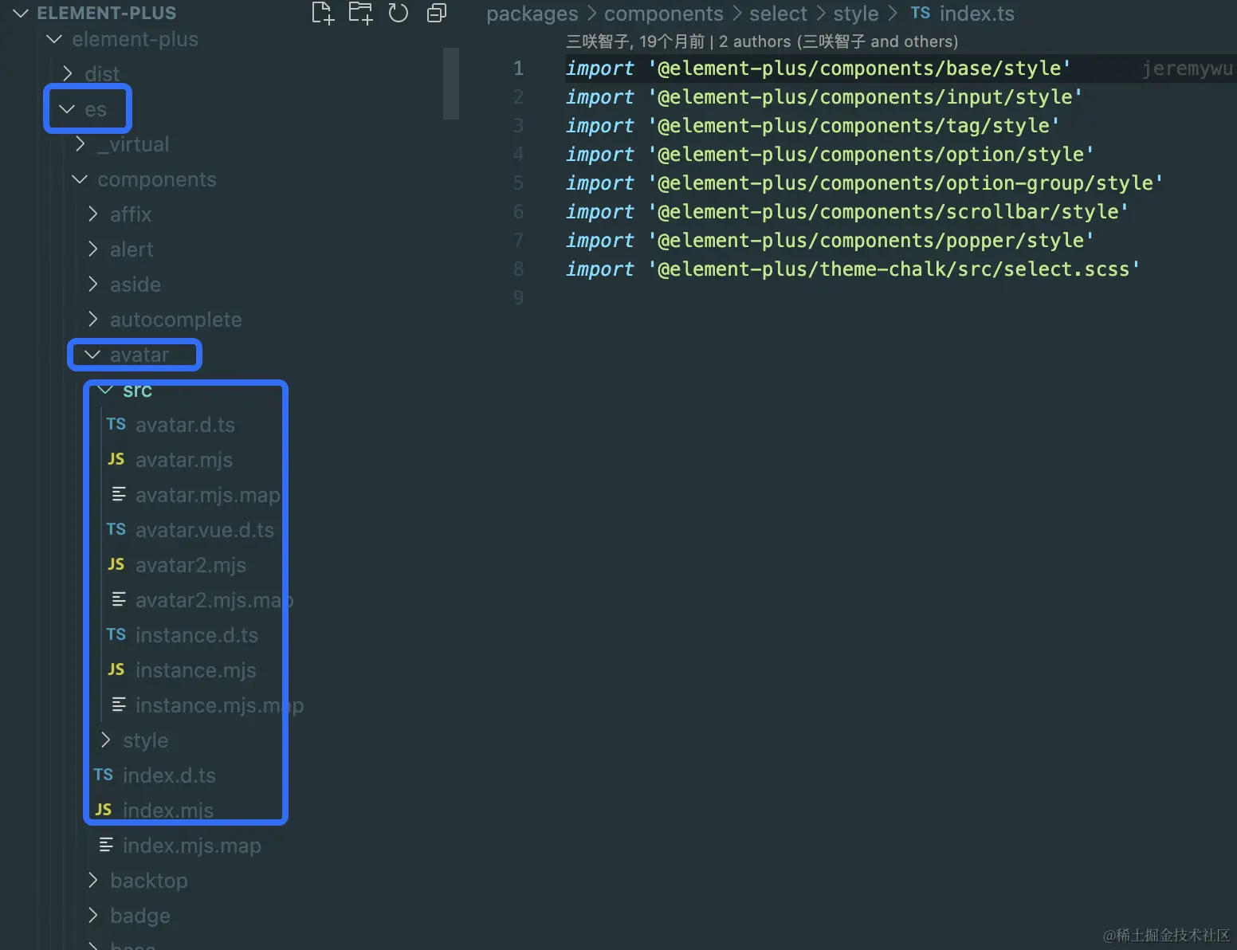The width and height of the screenshot is (1237, 950).
Task: Open the select breadcrumb segment
Action: (x=778, y=14)
